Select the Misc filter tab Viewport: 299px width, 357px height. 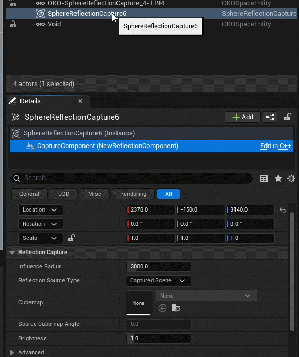[94, 194]
